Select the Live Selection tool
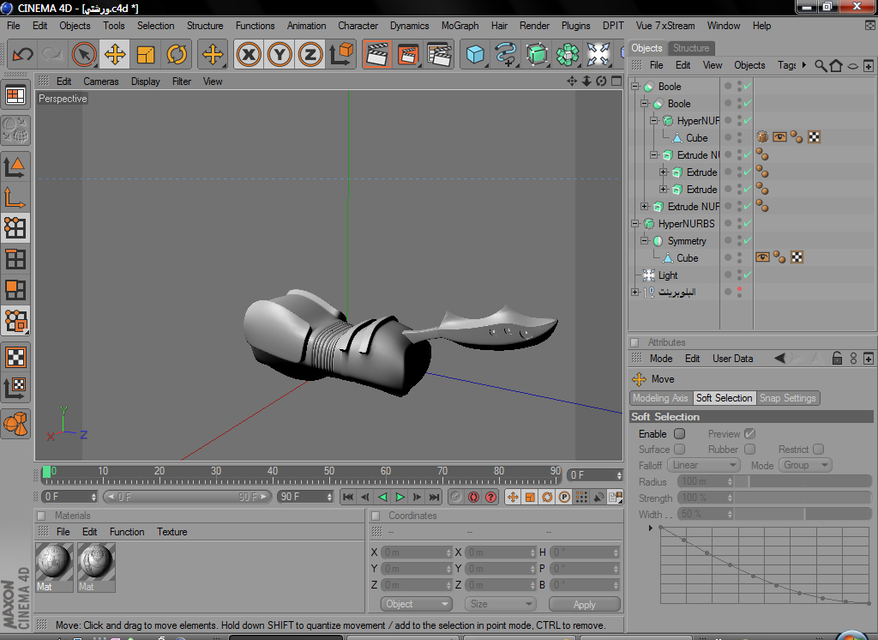878x640 pixels. [83, 55]
